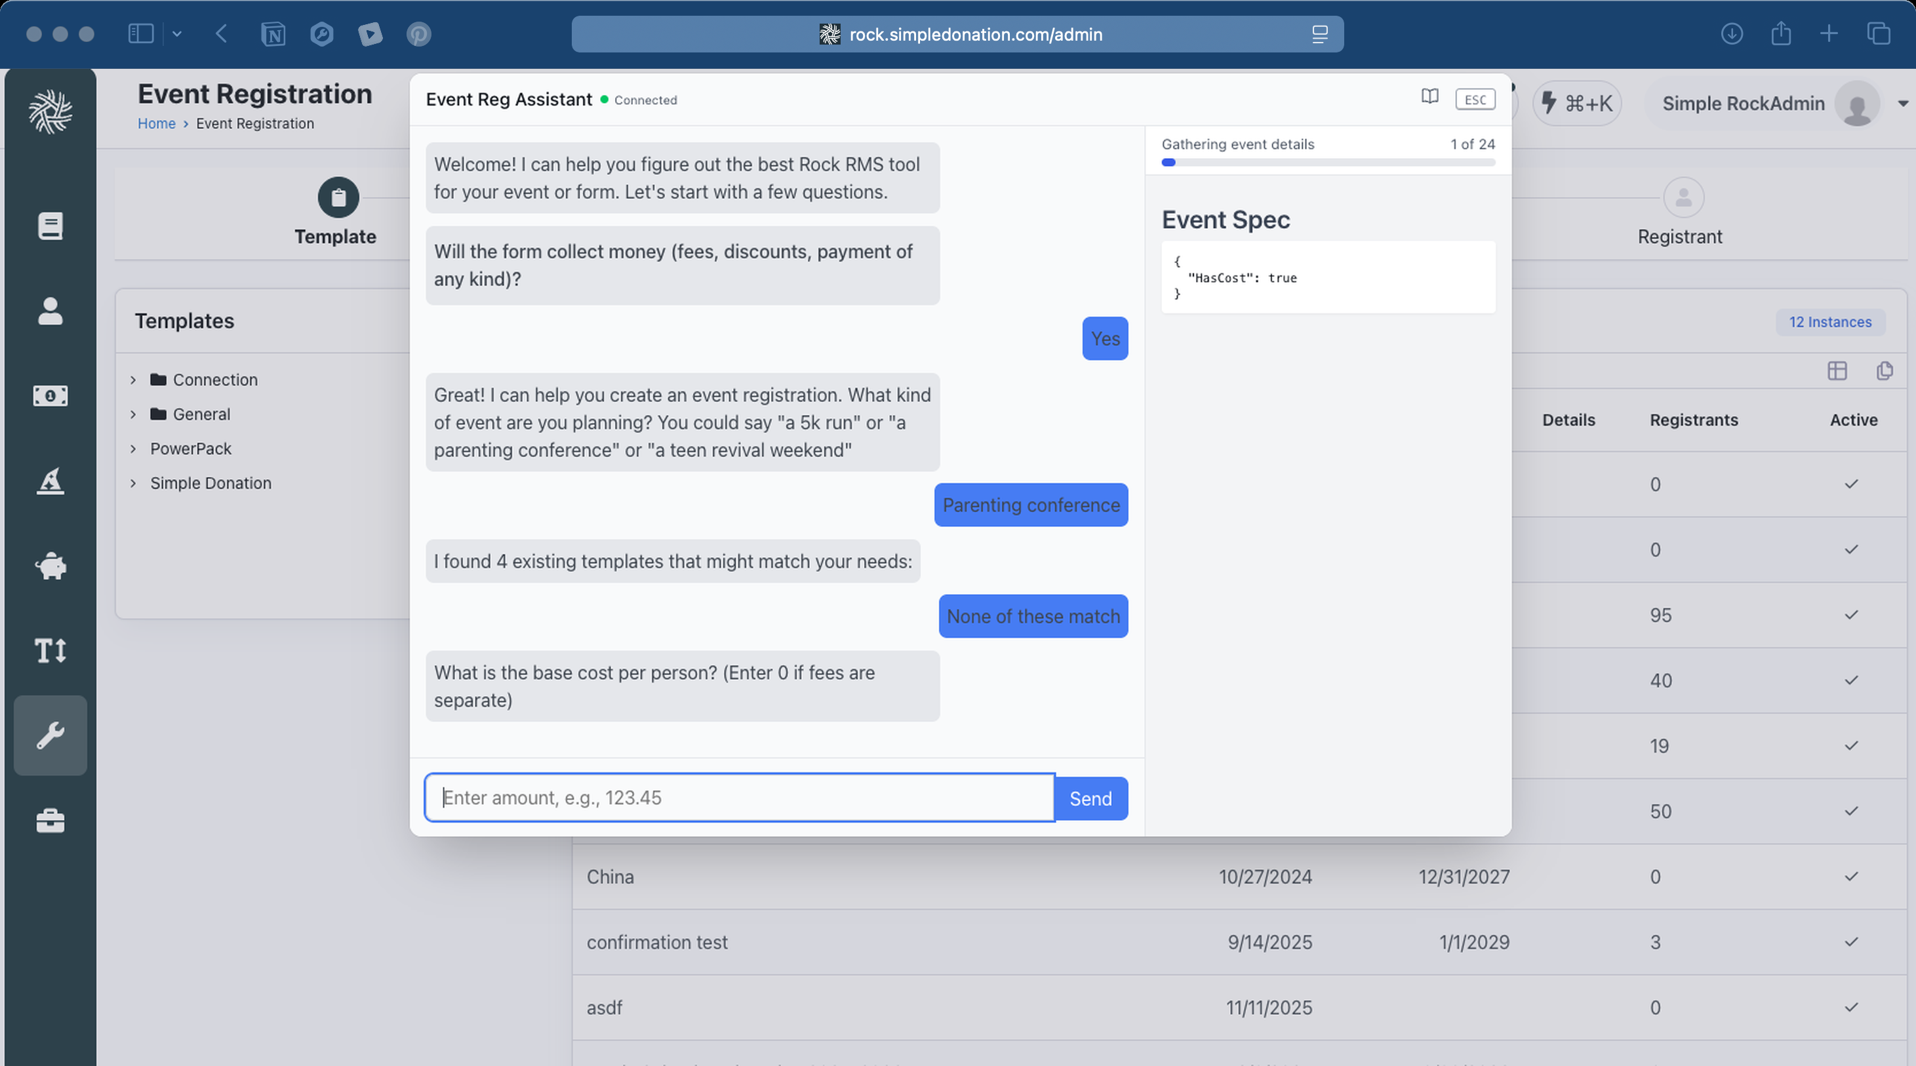Open the People sidebar section
1916x1066 pixels.
click(x=50, y=311)
